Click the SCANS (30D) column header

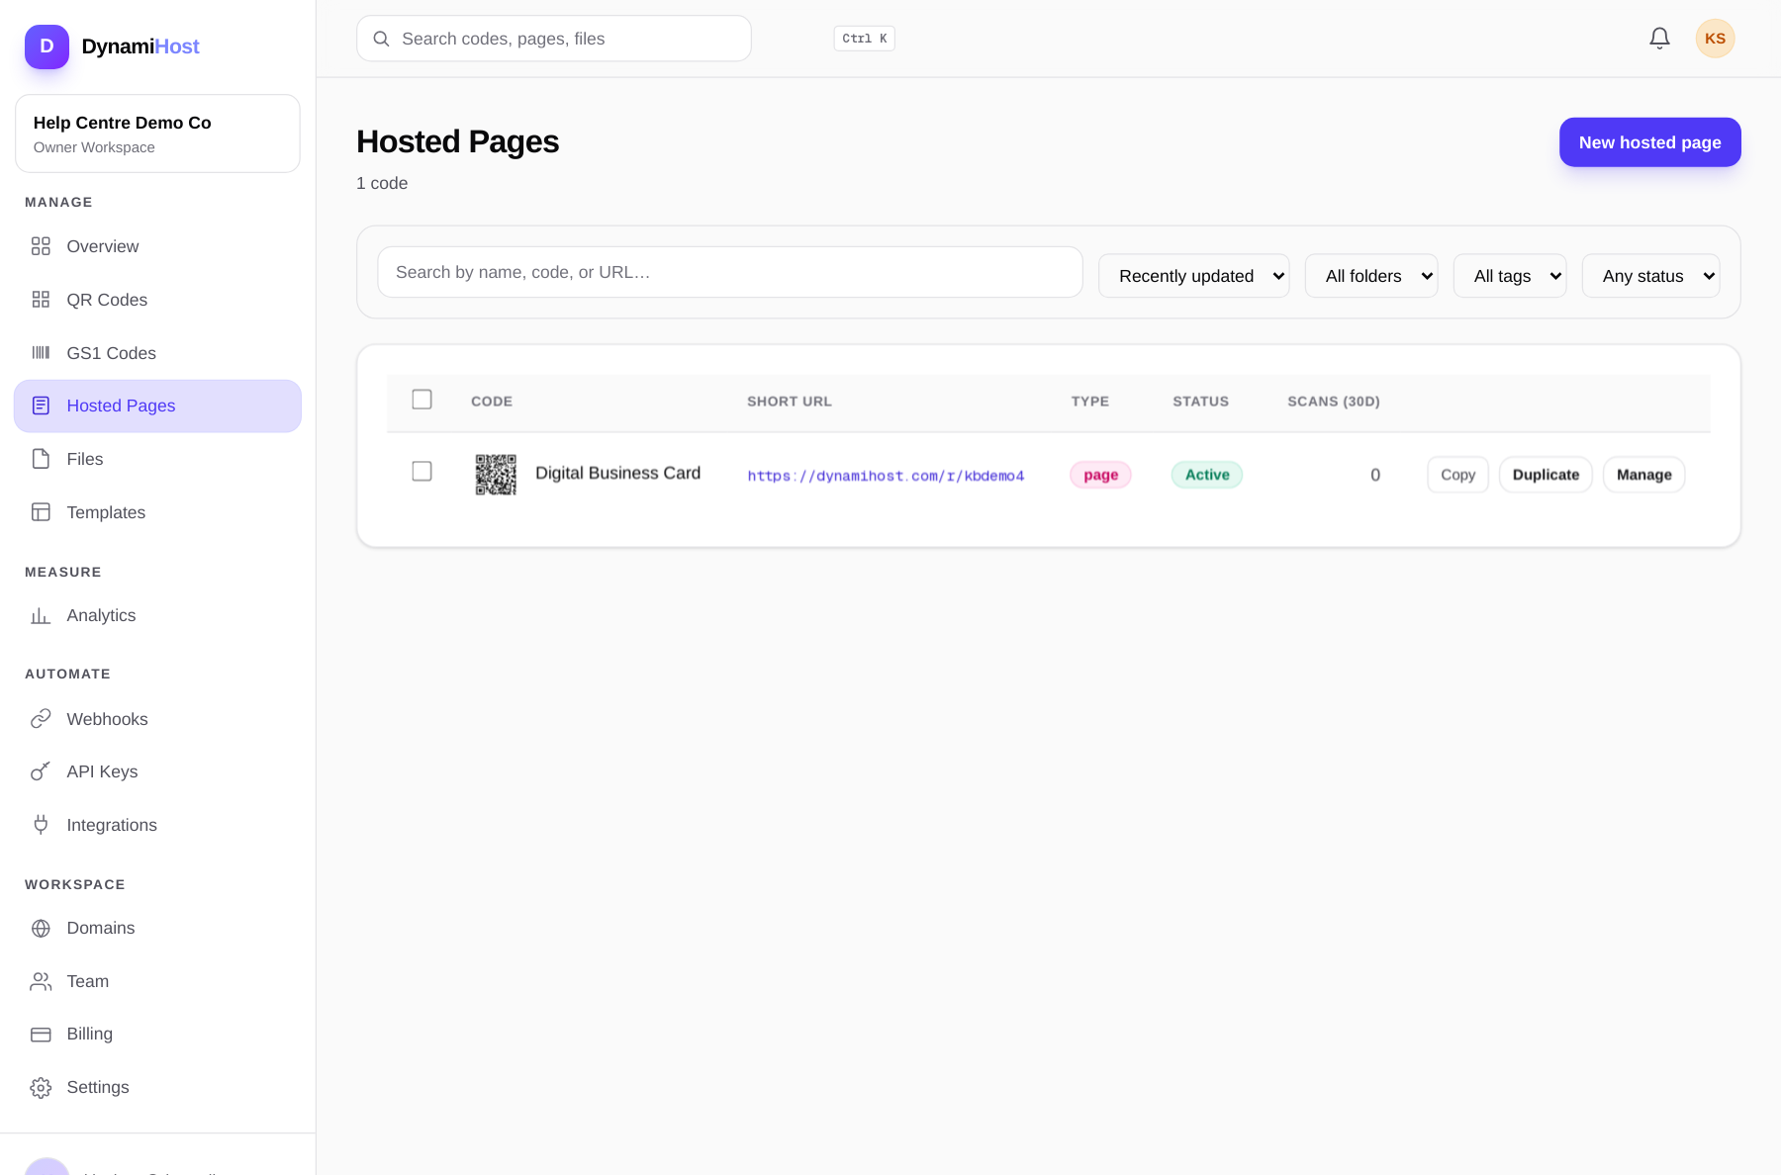(1334, 402)
